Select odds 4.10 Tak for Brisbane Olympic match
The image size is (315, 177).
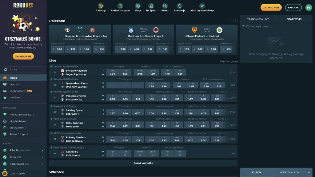pos(167,73)
